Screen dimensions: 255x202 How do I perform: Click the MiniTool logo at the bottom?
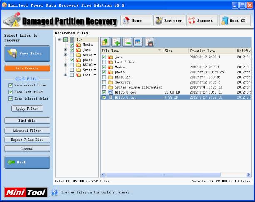pos(26,192)
